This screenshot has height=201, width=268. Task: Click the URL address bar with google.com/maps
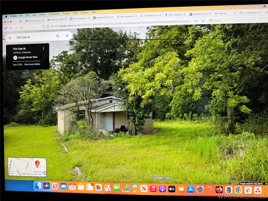pos(122,24)
